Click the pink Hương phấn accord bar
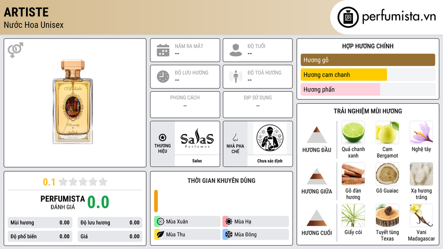 tap(340, 89)
